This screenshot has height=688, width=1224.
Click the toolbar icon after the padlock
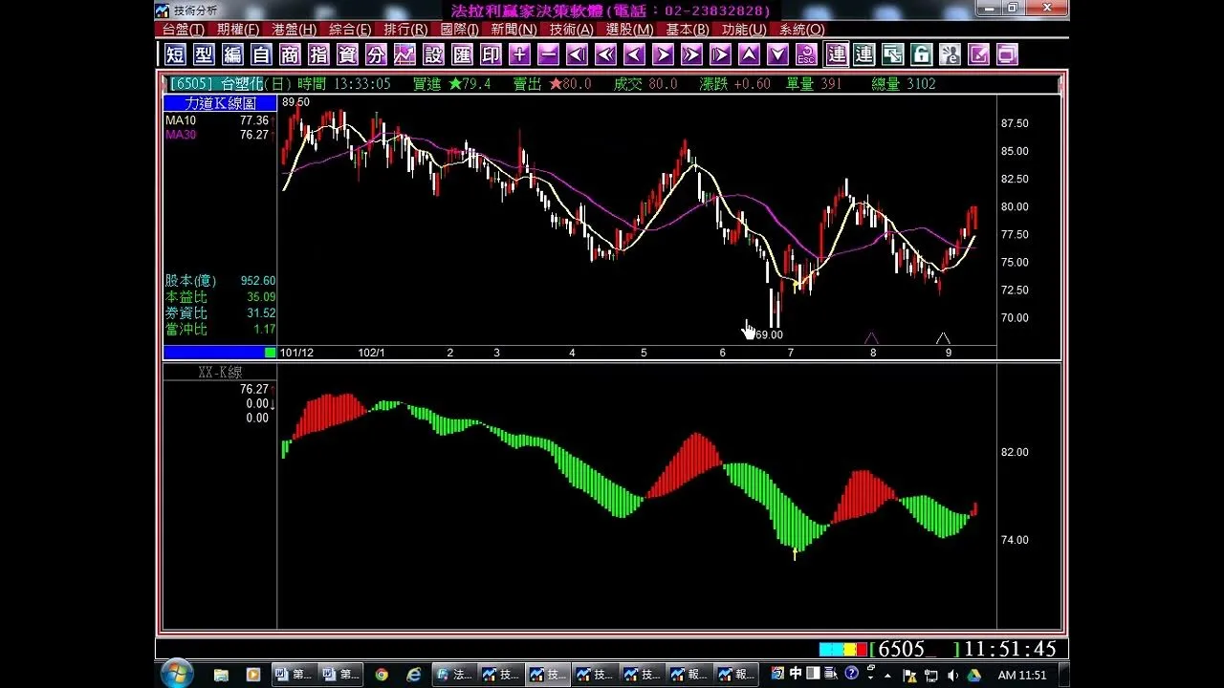point(950,54)
